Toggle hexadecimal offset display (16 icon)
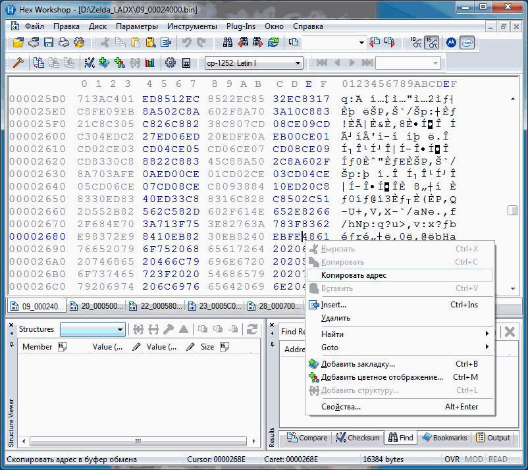Image resolution: width=528 pixels, height=470 pixels. tap(431, 42)
